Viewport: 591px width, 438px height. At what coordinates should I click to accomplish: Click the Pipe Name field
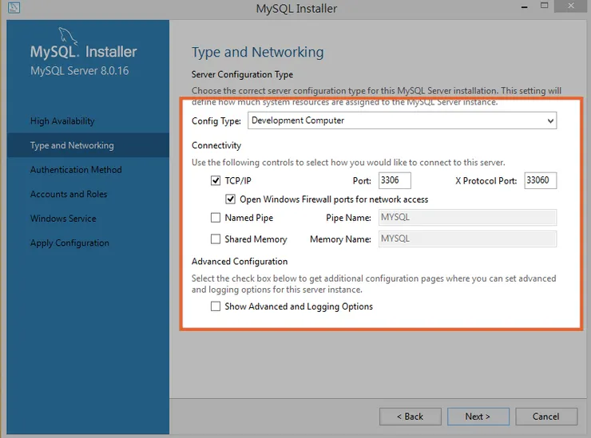click(x=467, y=218)
